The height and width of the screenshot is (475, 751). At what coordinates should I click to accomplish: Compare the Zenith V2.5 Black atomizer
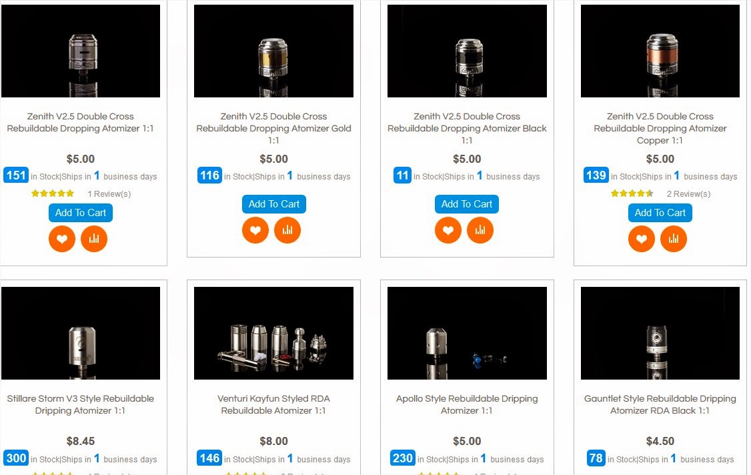pyautogui.click(x=480, y=230)
